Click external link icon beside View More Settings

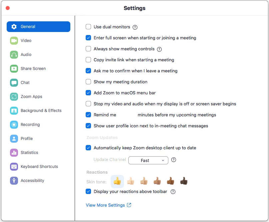(129, 205)
